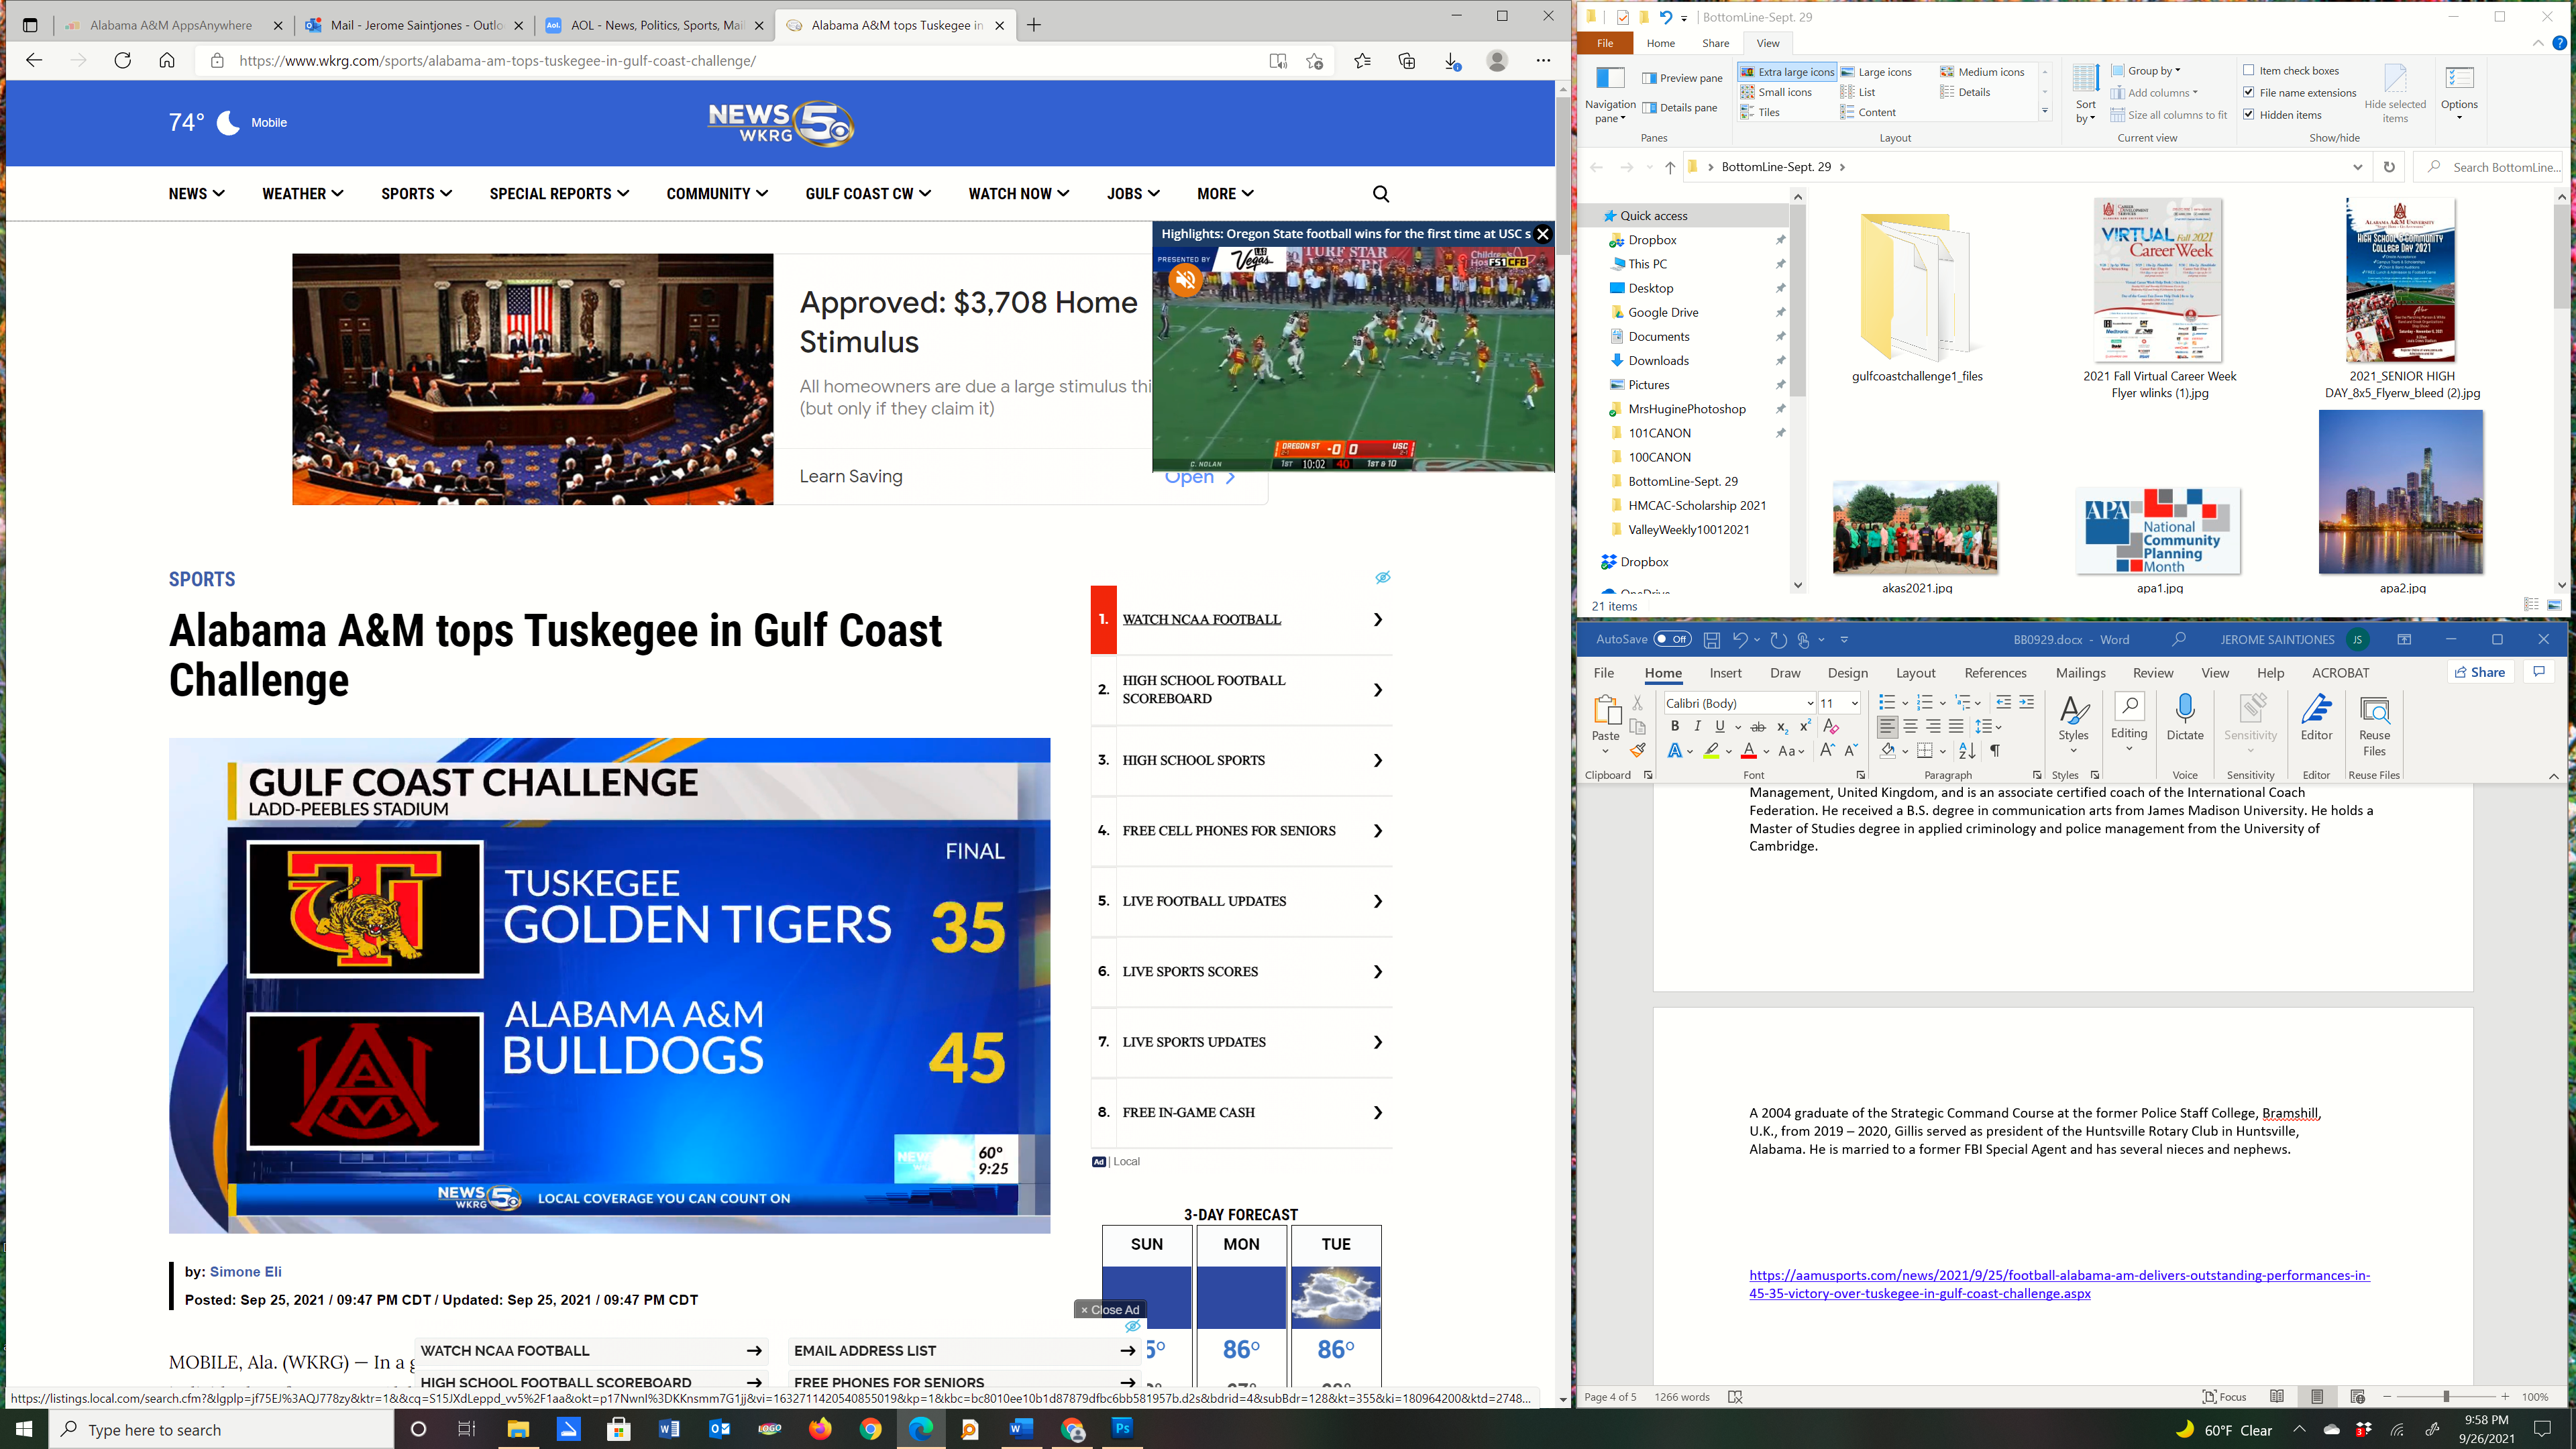
Task: Toggle AutoSave switch in Word
Action: (1672, 640)
